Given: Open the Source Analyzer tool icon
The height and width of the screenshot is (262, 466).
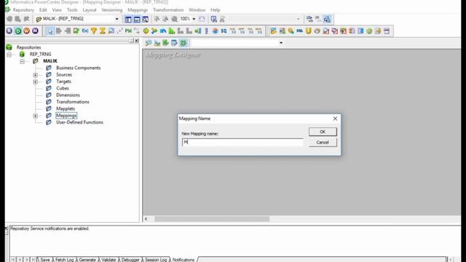Looking at the screenshot, I should pyautogui.click(x=149, y=43).
